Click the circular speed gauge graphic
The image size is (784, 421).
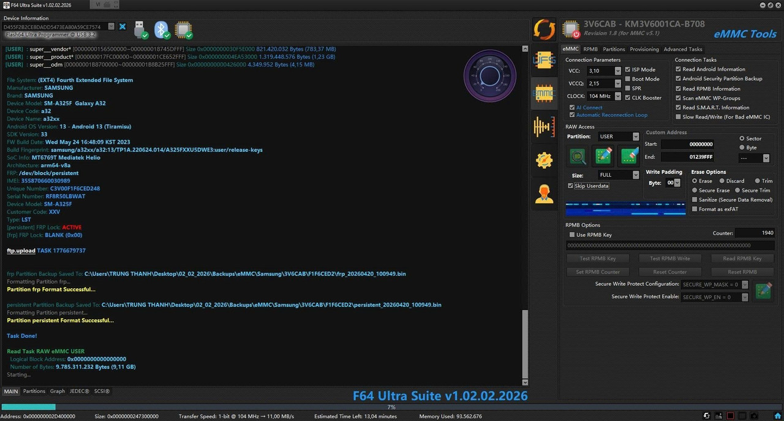(490, 76)
